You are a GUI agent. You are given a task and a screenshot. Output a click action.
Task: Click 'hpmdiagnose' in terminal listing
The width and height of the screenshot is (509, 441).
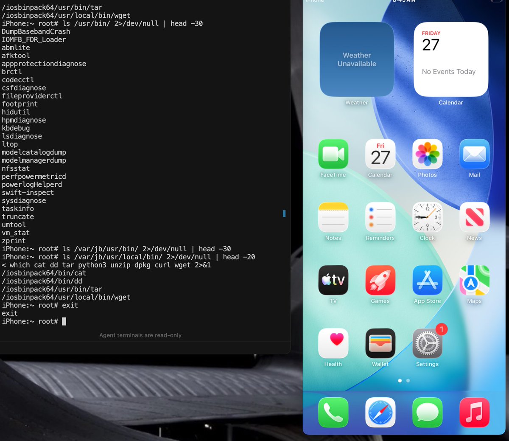point(24,120)
